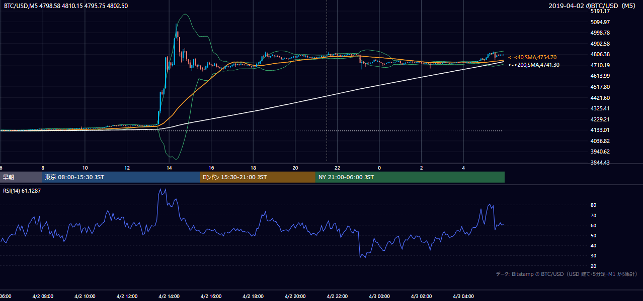The image size is (643, 301).
Task: Click price axis value 4133.01
Action: 600,130
